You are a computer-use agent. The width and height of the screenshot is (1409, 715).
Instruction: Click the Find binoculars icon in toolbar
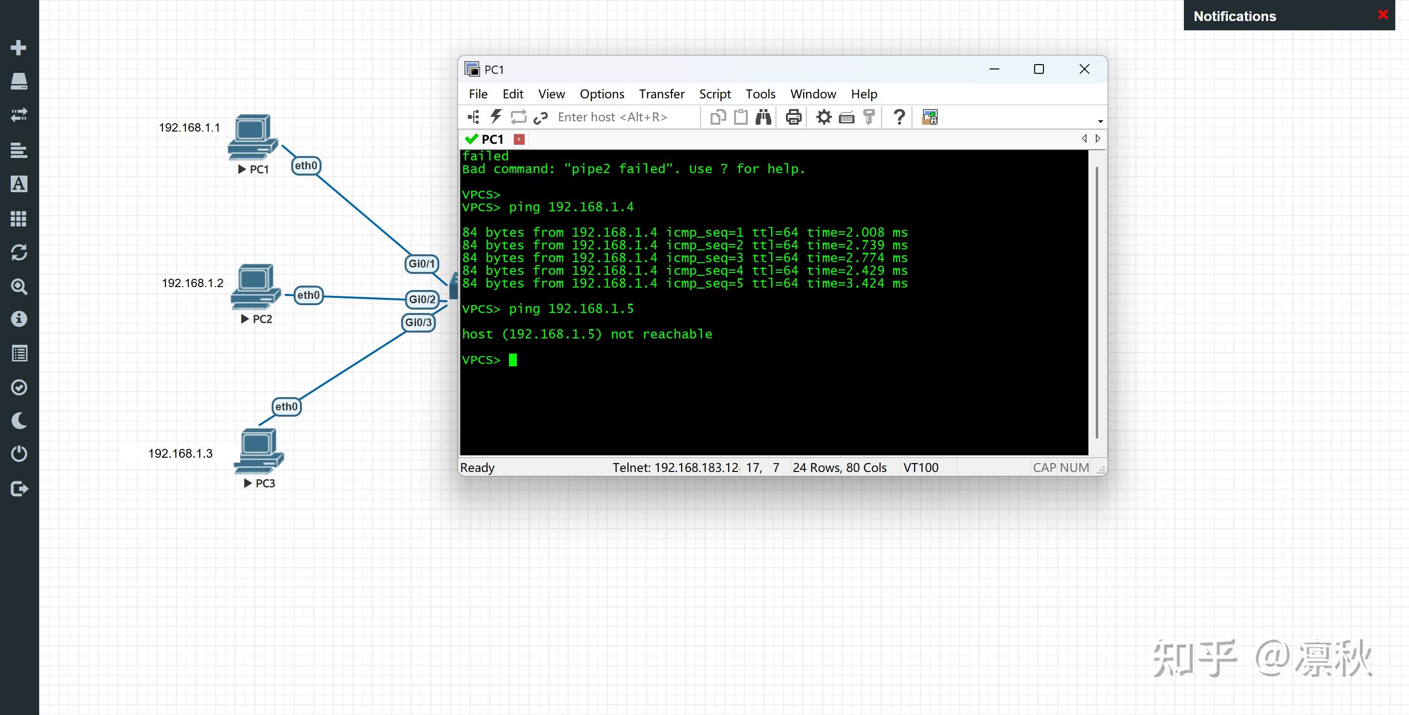pyautogui.click(x=763, y=117)
